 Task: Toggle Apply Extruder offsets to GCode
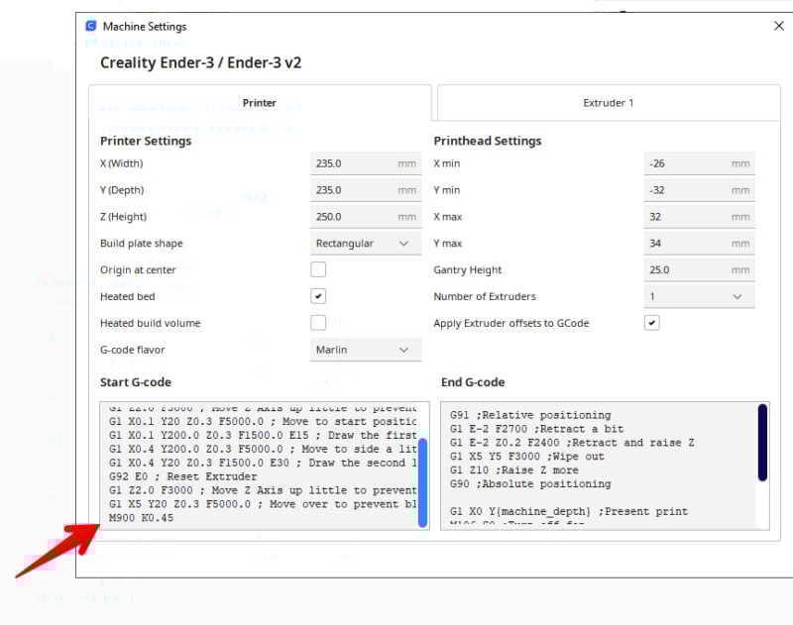coord(652,322)
